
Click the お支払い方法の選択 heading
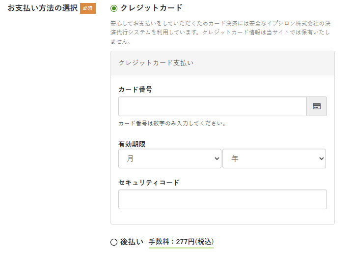(43, 8)
